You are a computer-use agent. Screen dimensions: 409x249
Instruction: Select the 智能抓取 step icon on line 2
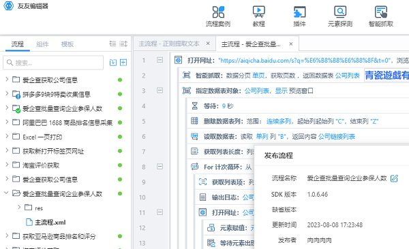(186, 76)
